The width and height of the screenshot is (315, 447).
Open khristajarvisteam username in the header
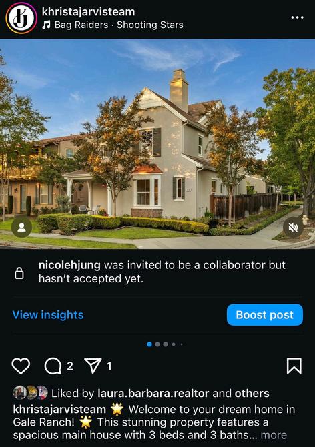point(88,12)
